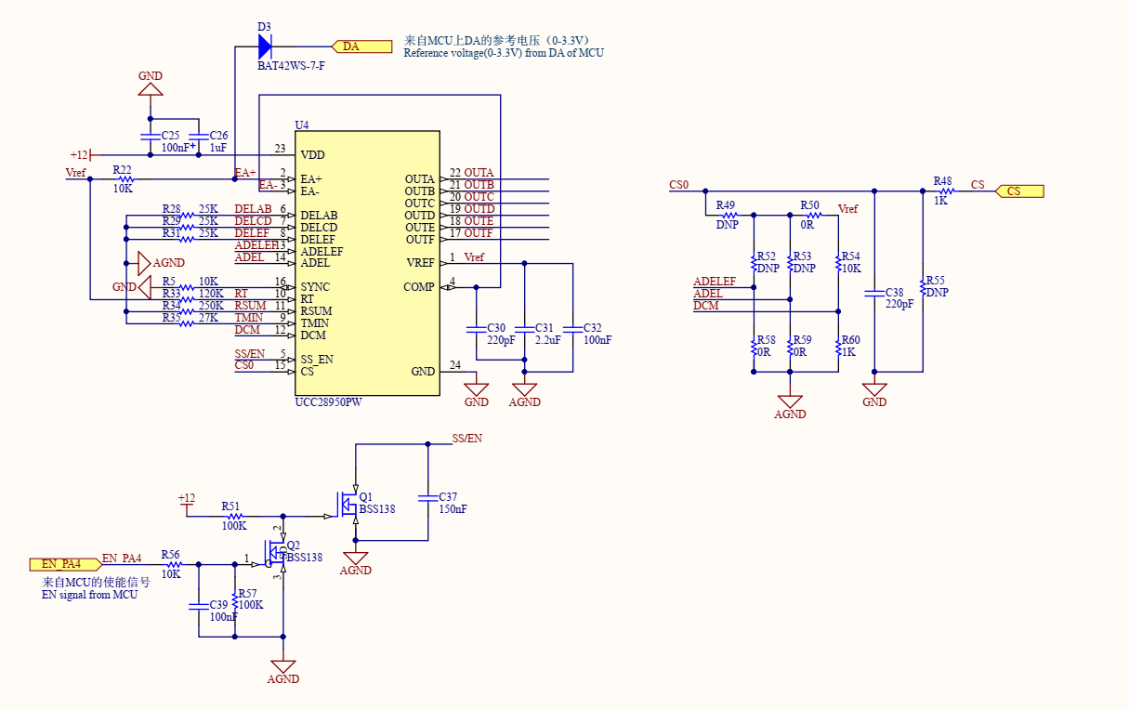Click resistor R56 symbol
This screenshot has height=710, width=1129.
click(174, 564)
